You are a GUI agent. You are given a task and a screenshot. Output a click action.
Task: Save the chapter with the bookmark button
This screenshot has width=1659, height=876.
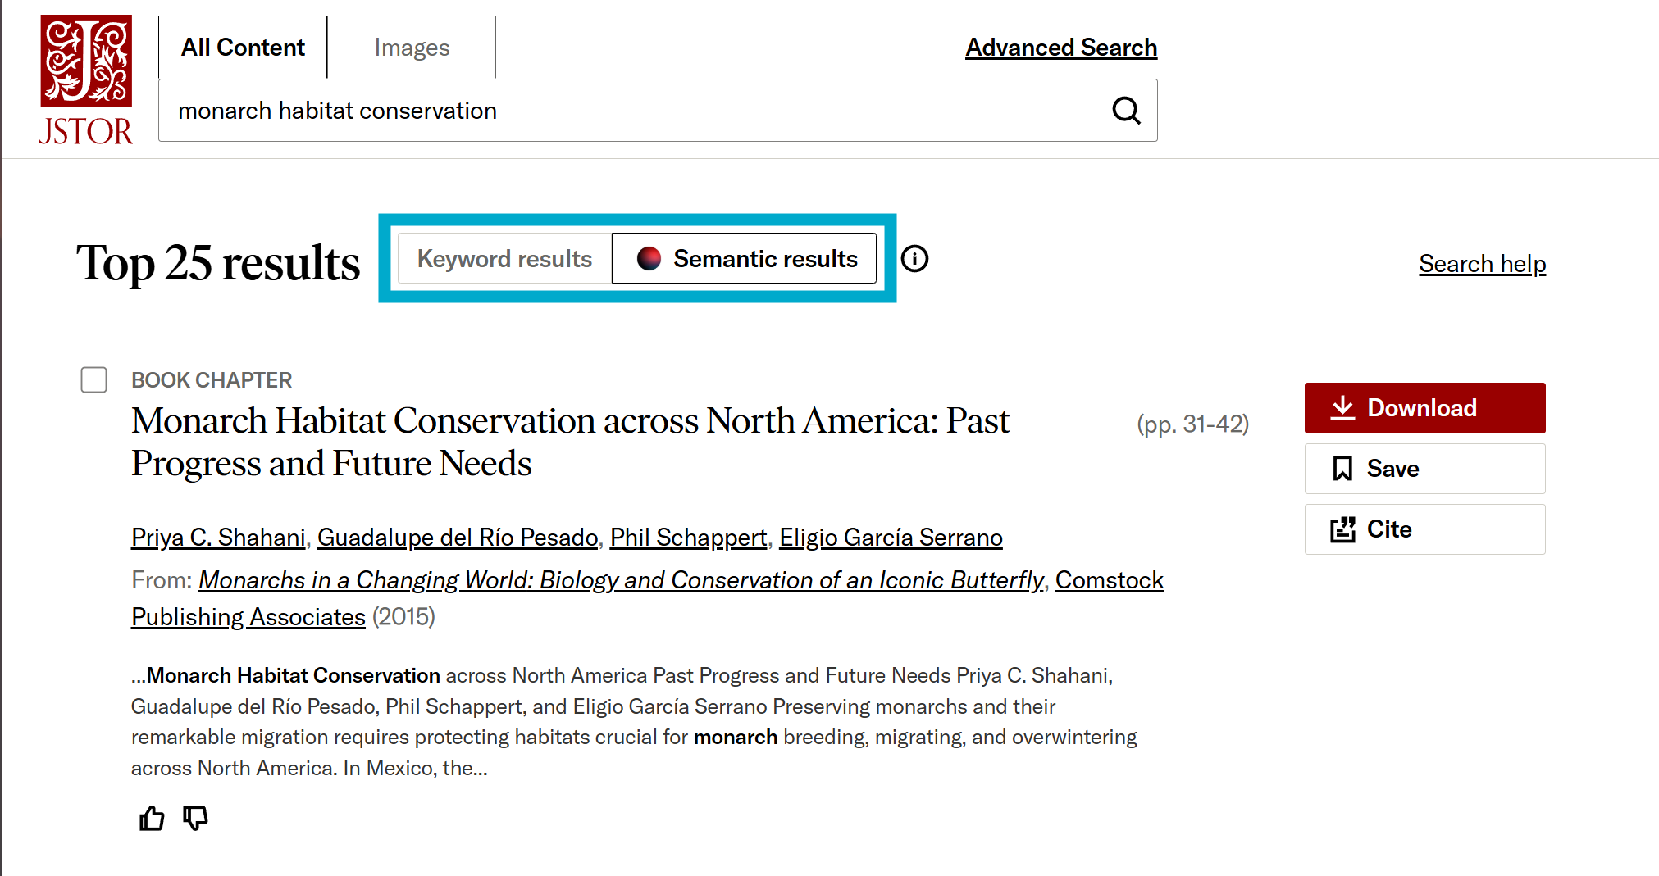[x=1424, y=469]
